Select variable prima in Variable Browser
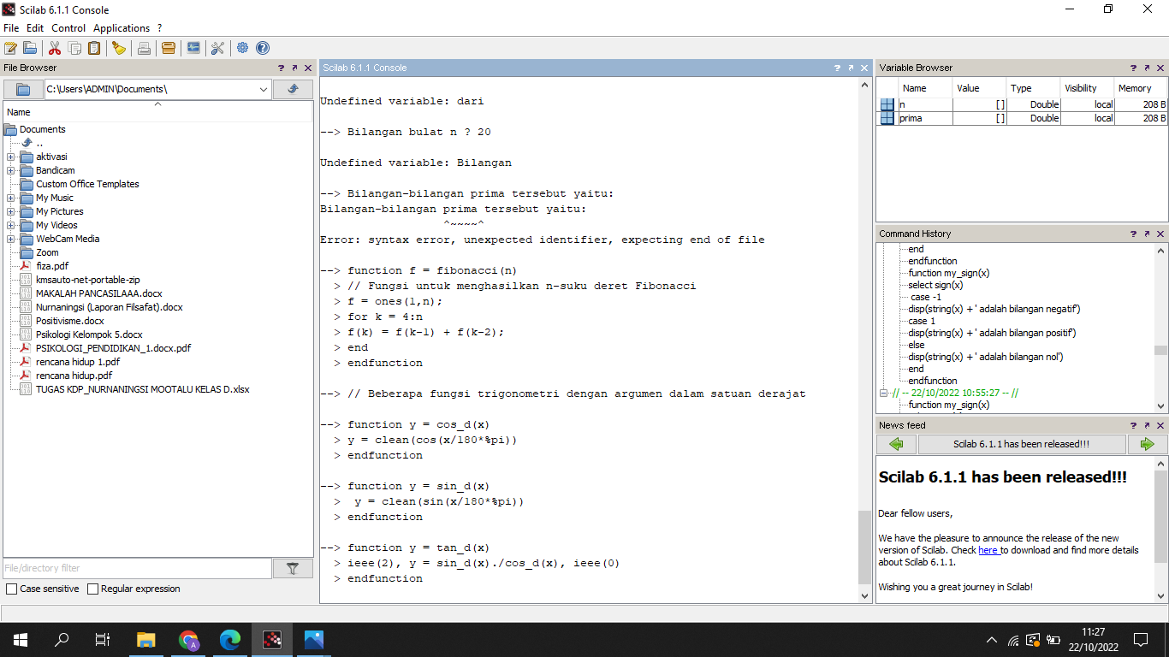The width and height of the screenshot is (1169, 657). tap(1024, 118)
